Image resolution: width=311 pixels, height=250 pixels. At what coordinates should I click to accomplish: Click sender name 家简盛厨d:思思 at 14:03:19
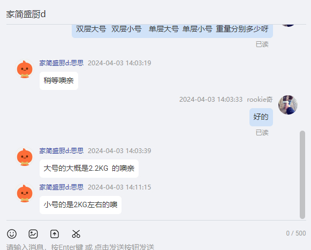[61, 63]
